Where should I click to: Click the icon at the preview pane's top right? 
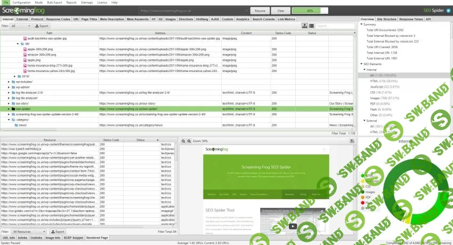(x=352, y=141)
